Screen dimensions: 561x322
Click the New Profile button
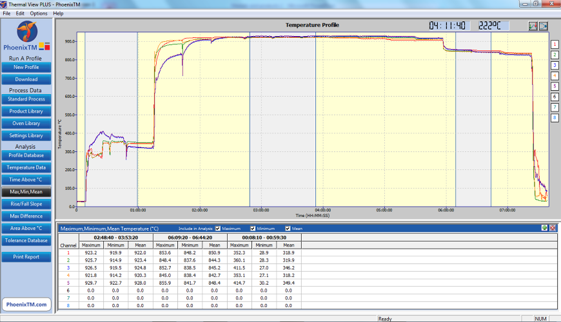(x=26, y=67)
